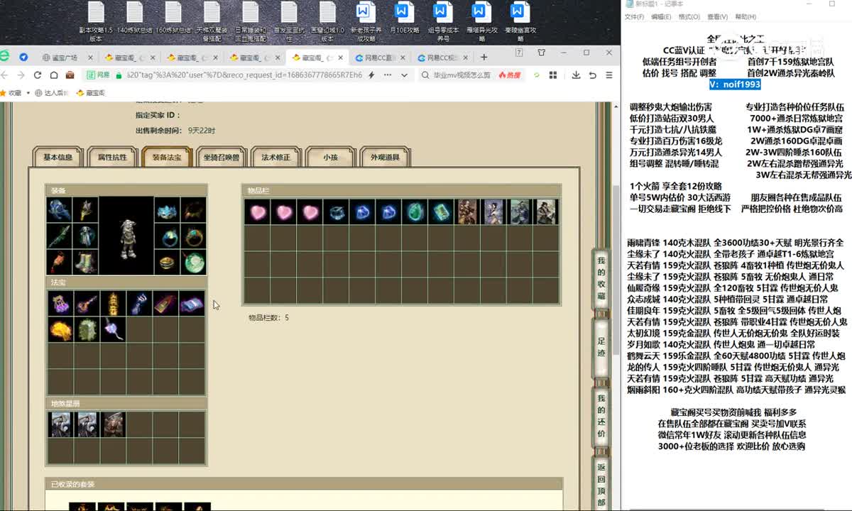
Task: Expand the address bar history dropdown arrow
Action: pyautogui.click(x=405, y=75)
